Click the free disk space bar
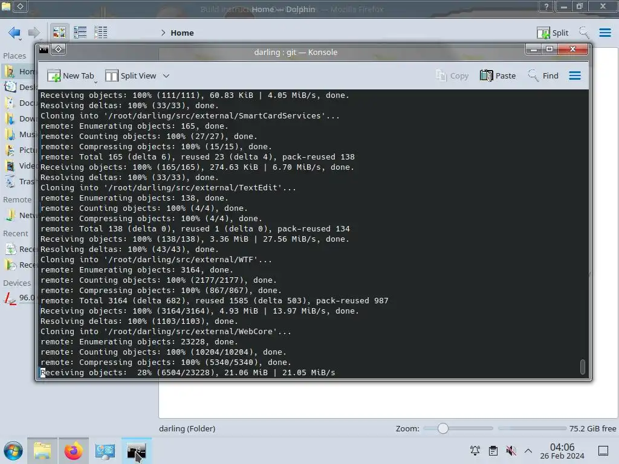The width and height of the screenshot is (619, 464). click(x=532, y=428)
